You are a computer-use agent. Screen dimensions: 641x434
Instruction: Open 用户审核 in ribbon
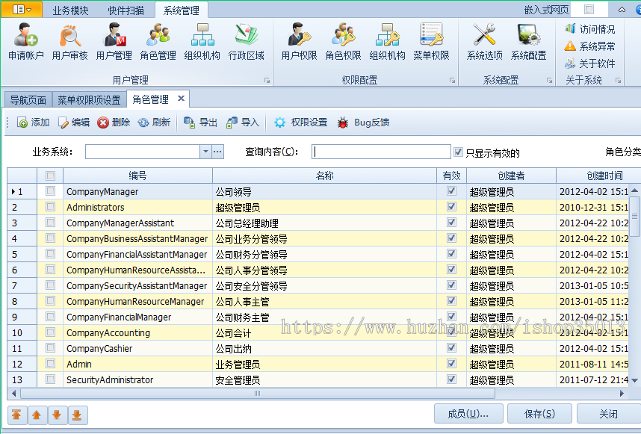pos(70,42)
